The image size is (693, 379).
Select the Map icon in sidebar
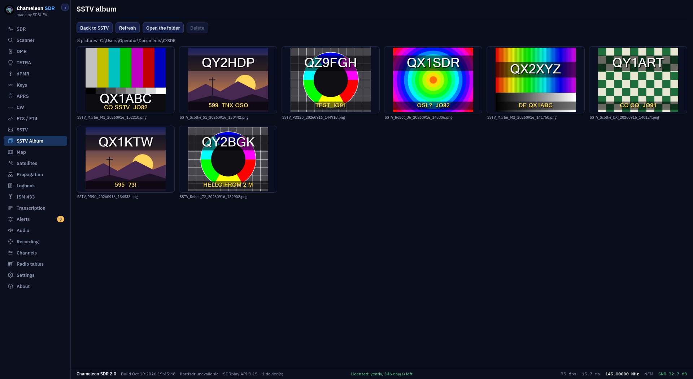coord(10,152)
